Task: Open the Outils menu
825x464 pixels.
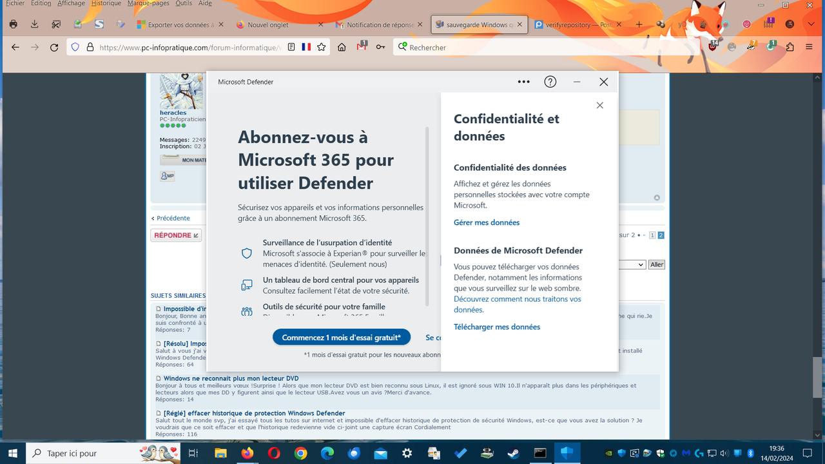Action: [x=184, y=3]
